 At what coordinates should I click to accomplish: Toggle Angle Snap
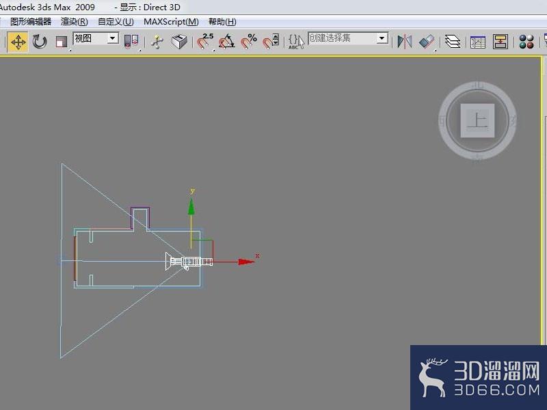227,42
